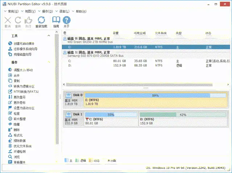This screenshot has width=232, height=173.
Task: Click the list's horizontal scrollbar right arrow
Action: pyautogui.click(x=228, y=84)
